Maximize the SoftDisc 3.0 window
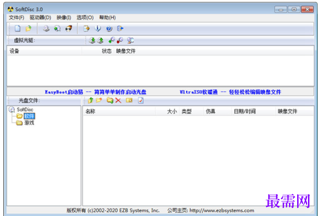Screen dimensions: 319x216 click(x=294, y=10)
